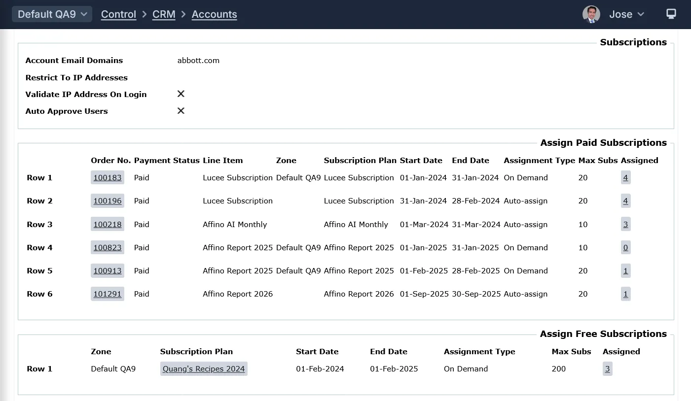This screenshot has width=691, height=401.
Task: Click Jose's profile avatar picture
Action: [591, 14]
